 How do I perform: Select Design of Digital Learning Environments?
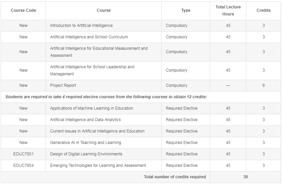tap(86, 154)
